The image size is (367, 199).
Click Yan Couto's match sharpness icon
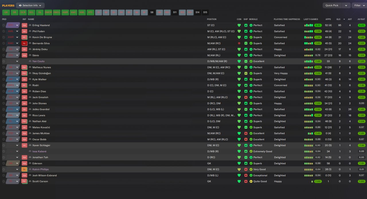(x=246, y=61)
